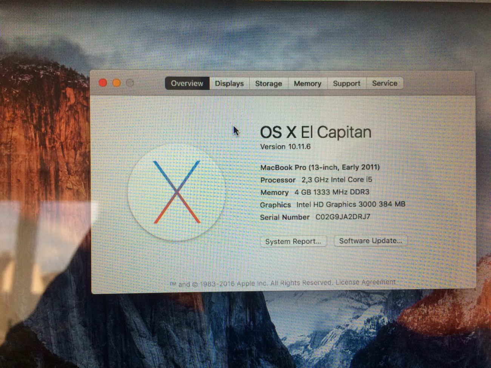Image resolution: width=491 pixels, height=368 pixels.
Task: Click Intel HD Graphics 3000 384 MB value
Action: pos(350,205)
